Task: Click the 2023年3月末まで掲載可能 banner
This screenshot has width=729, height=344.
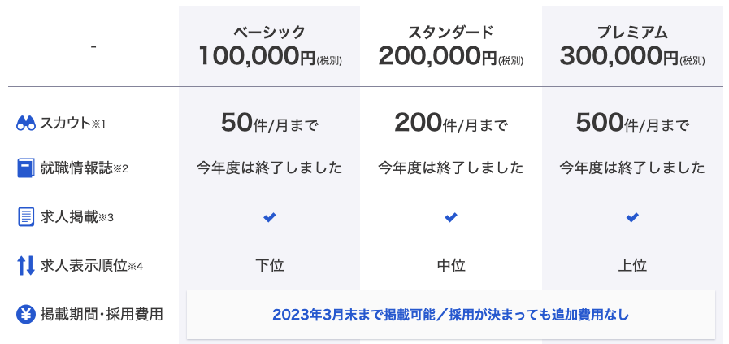Action: pyautogui.click(x=451, y=315)
